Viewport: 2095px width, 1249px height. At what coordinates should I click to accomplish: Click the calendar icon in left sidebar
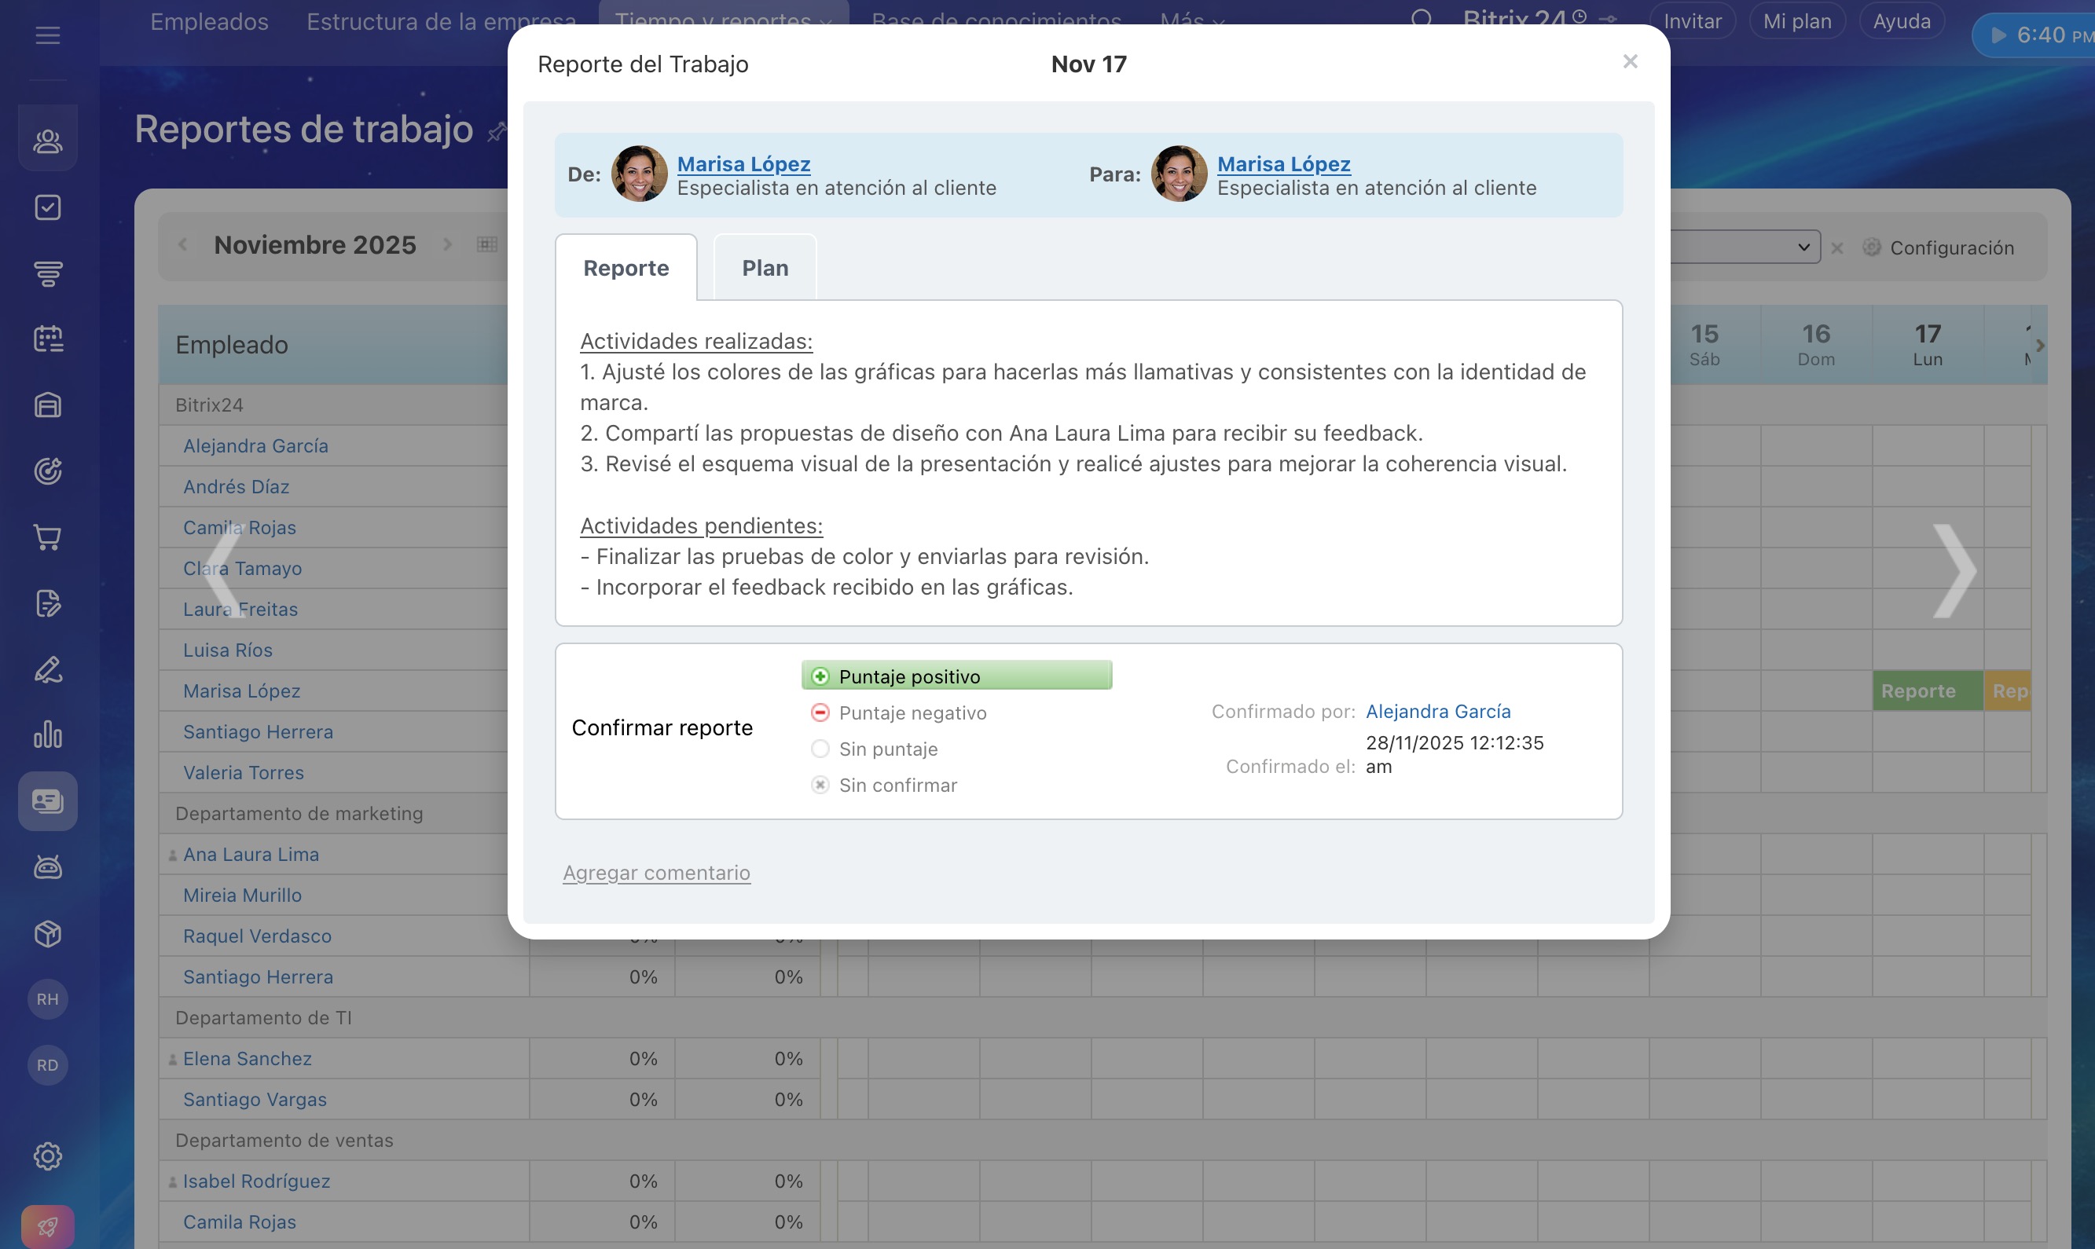pyautogui.click(x=47, y=339)
